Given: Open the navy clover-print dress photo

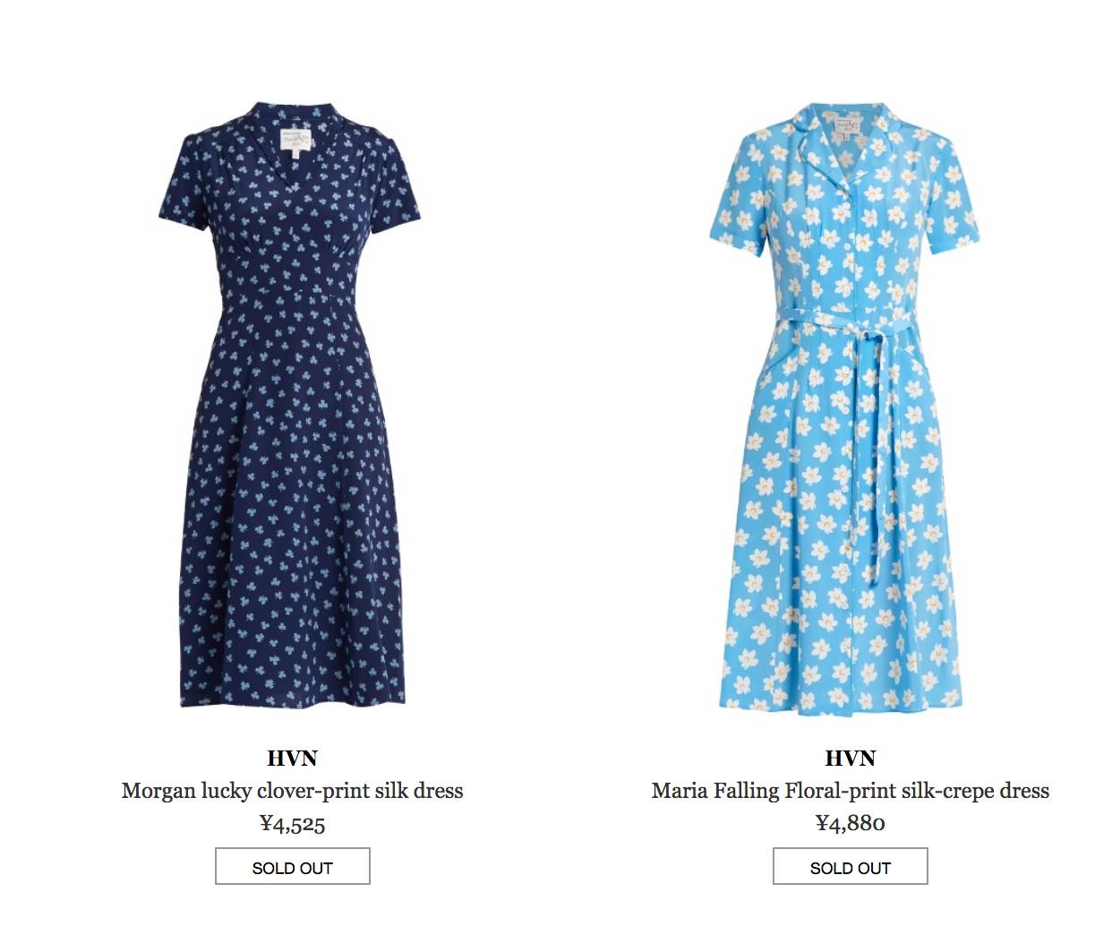Looking at the screenshot, I should pos(291,404).
